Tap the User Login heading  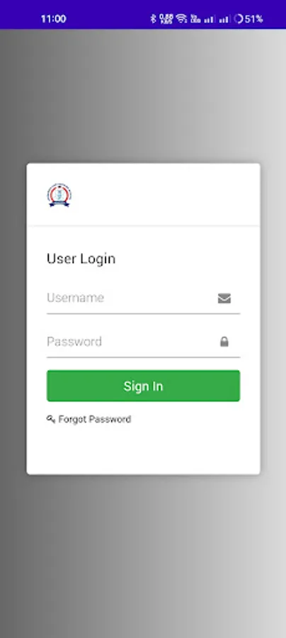point(81,259)
